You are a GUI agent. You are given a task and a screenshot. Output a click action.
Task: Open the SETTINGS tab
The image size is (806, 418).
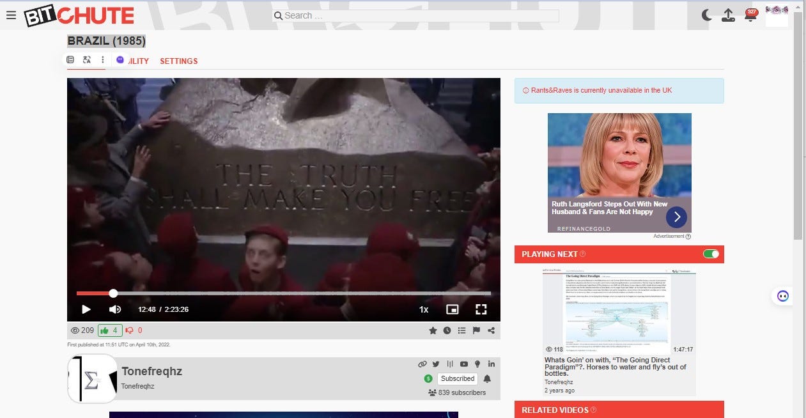pyautogui.click(x=178, y=61)
